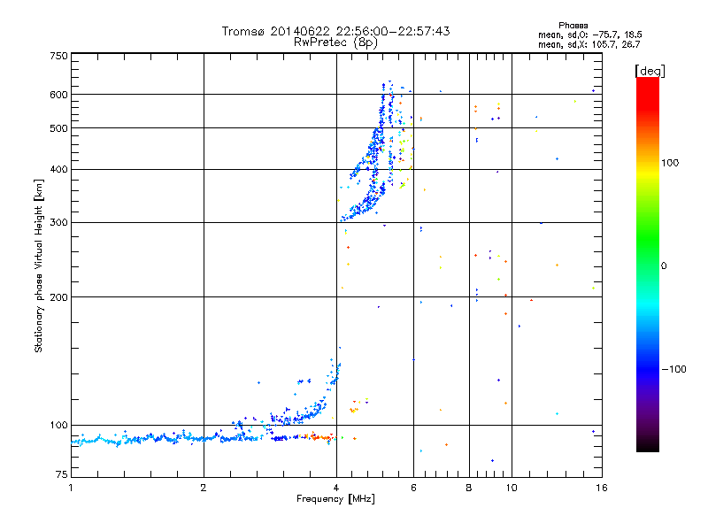Click x-axis tick label '8'
The image size is (708, 531).
[469, 488]
